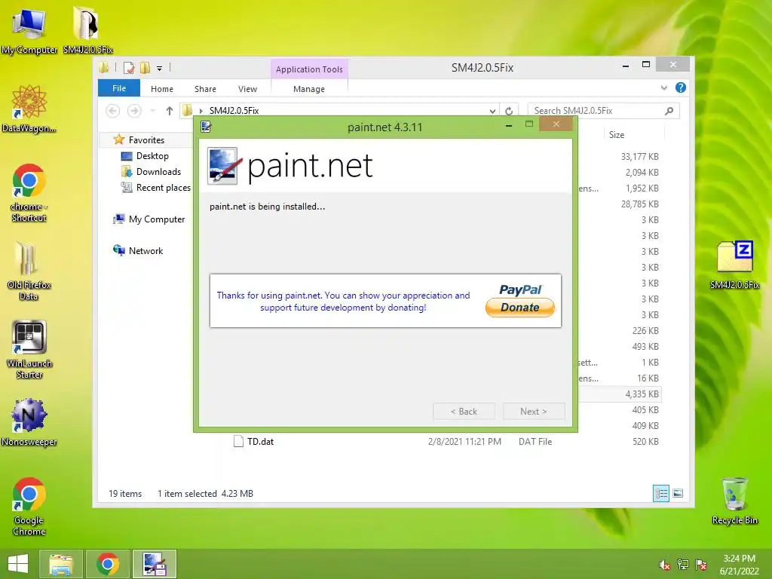Select the TD.dat file
Image resolution: width=772 pixels, height=579 pixels.
[x=260, y=442]
